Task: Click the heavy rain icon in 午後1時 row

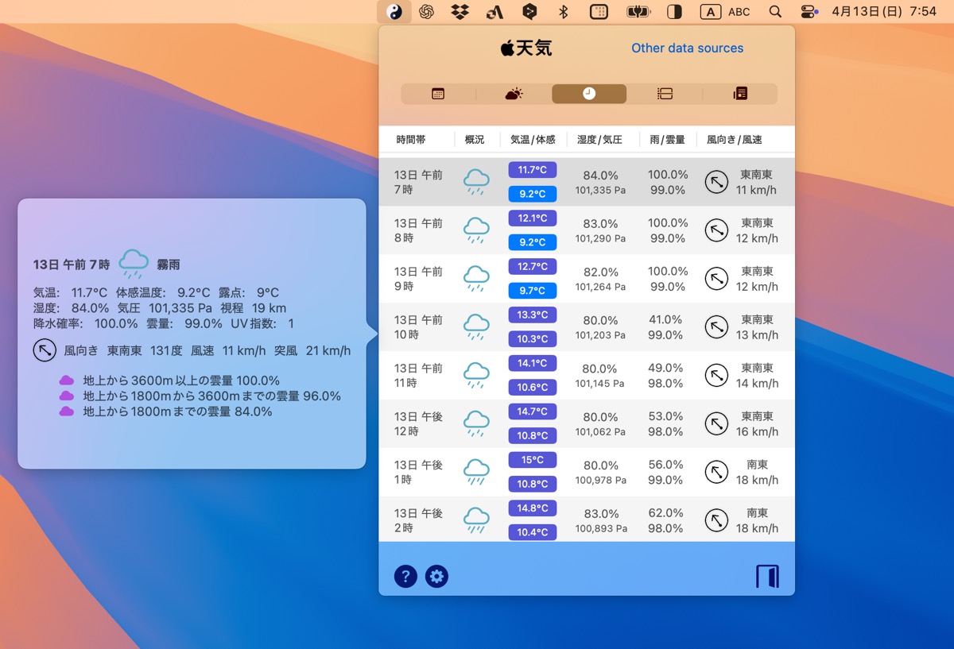Action: [476, 473]
